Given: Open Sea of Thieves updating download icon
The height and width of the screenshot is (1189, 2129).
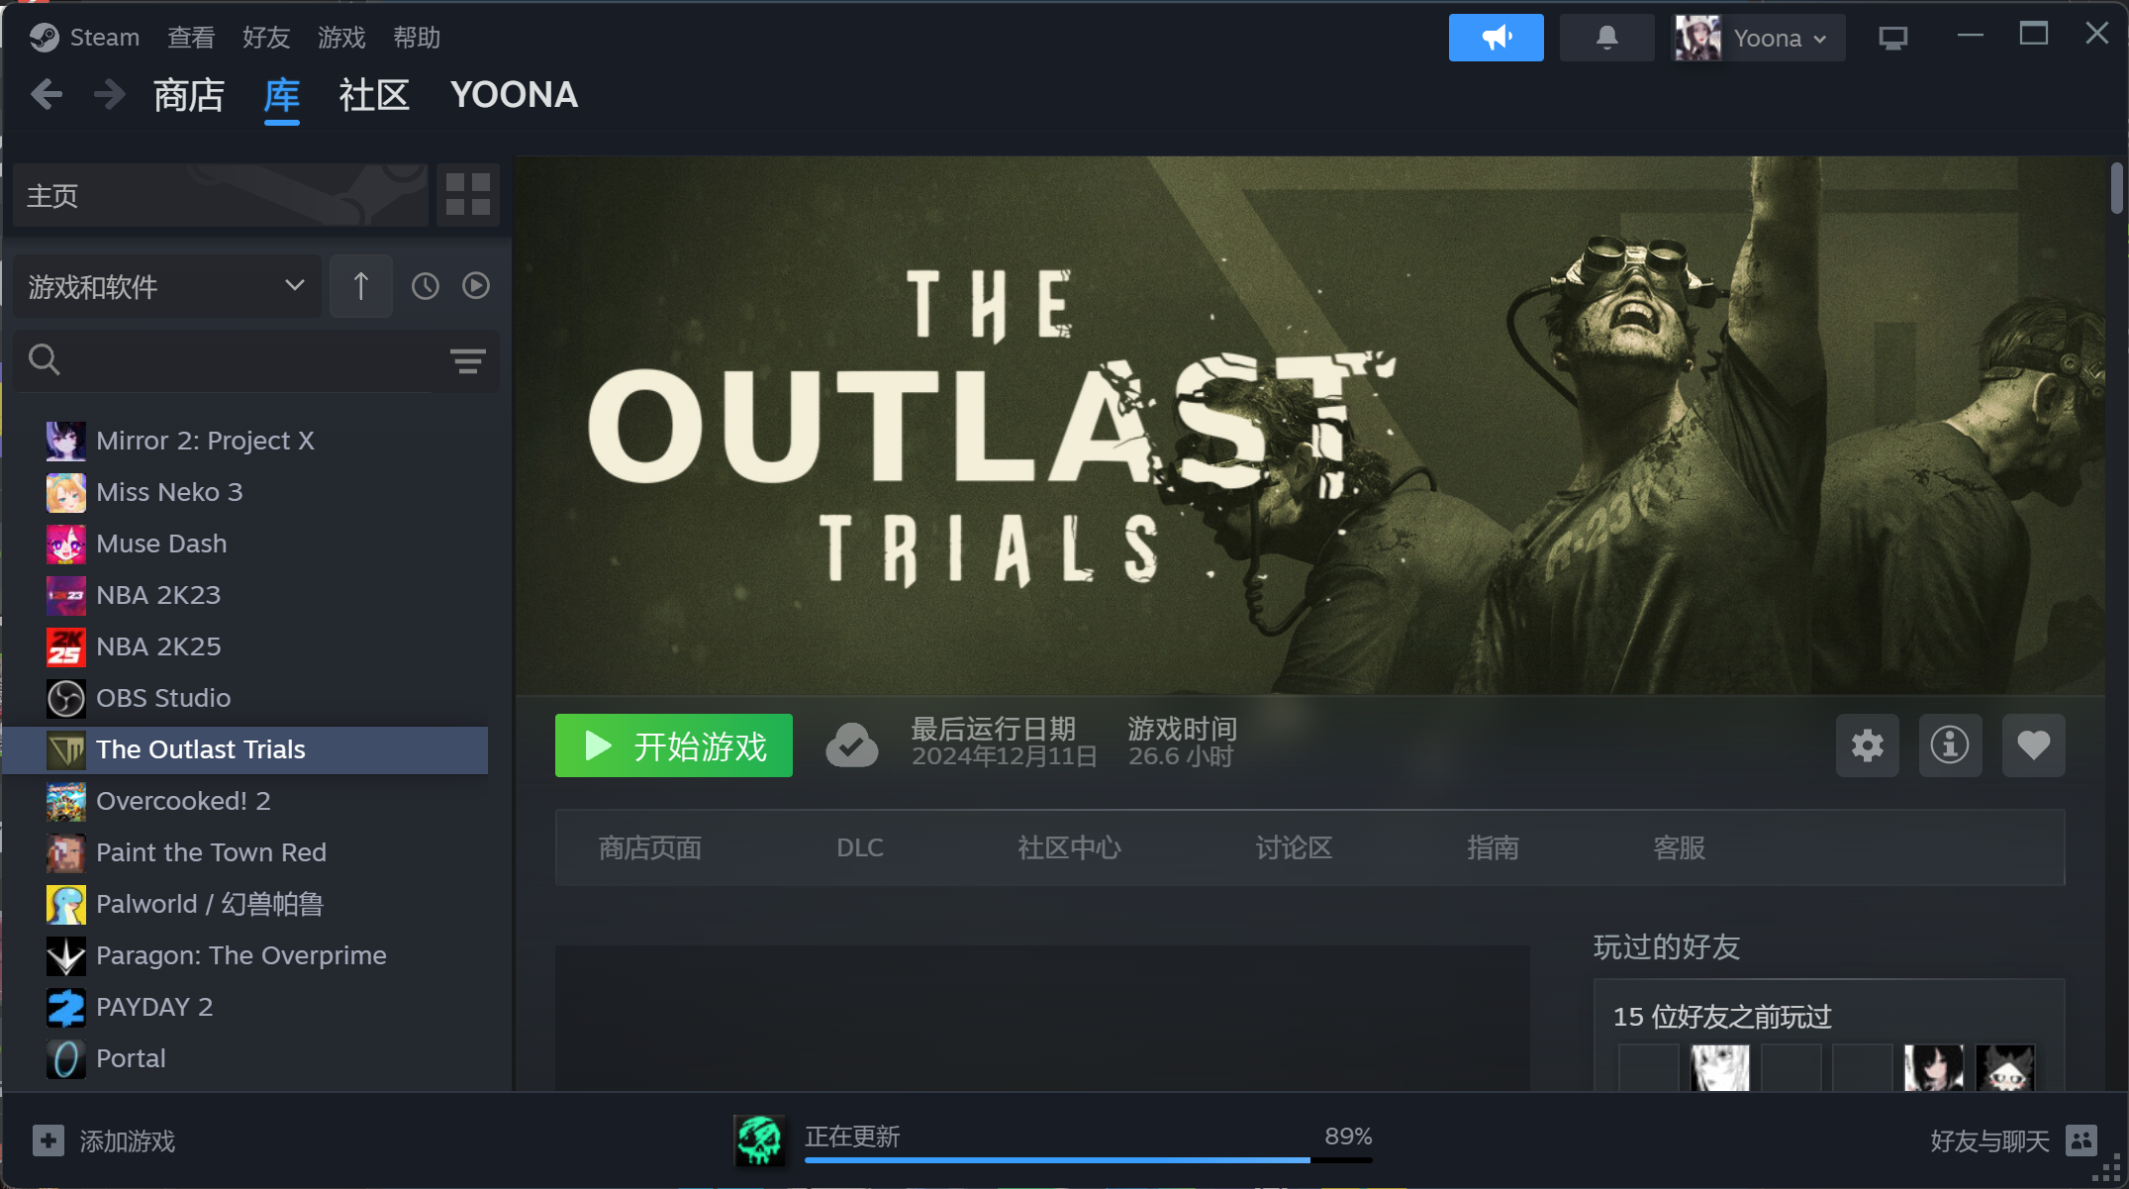Looking at the screenshot, I should (759, 1140).
